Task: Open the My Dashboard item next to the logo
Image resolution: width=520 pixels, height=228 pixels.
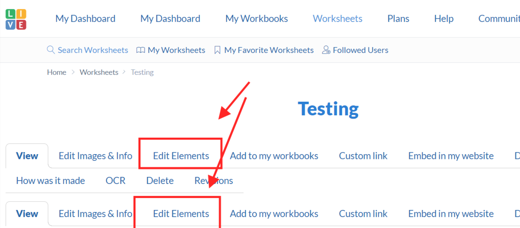Action: coord(85,19)
